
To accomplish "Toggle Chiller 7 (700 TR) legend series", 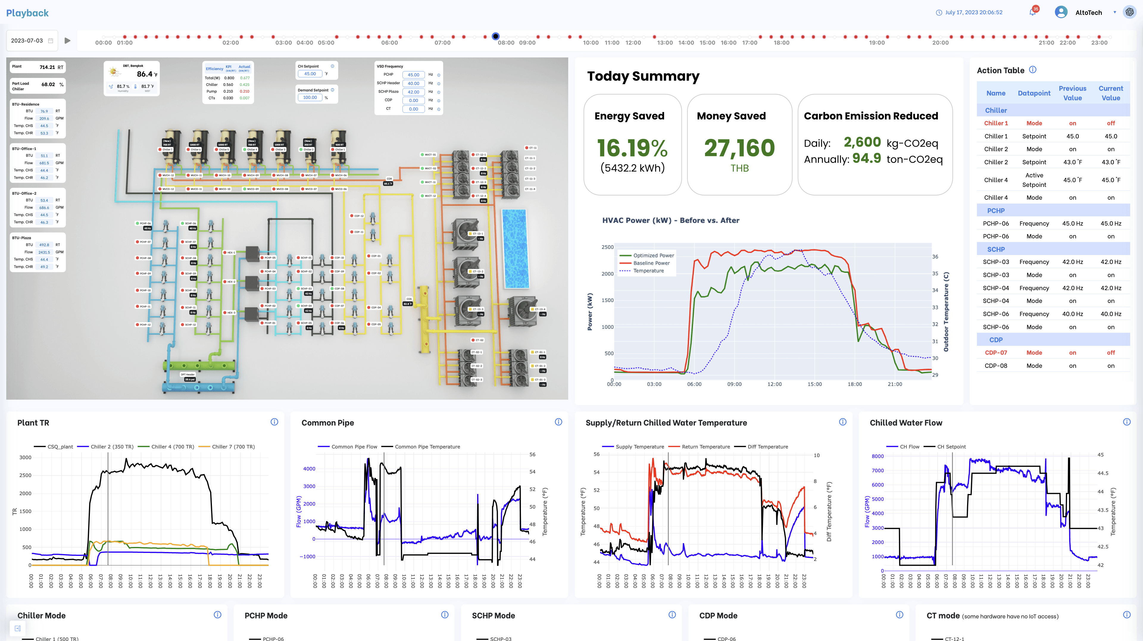I will (x=227, y=447).
